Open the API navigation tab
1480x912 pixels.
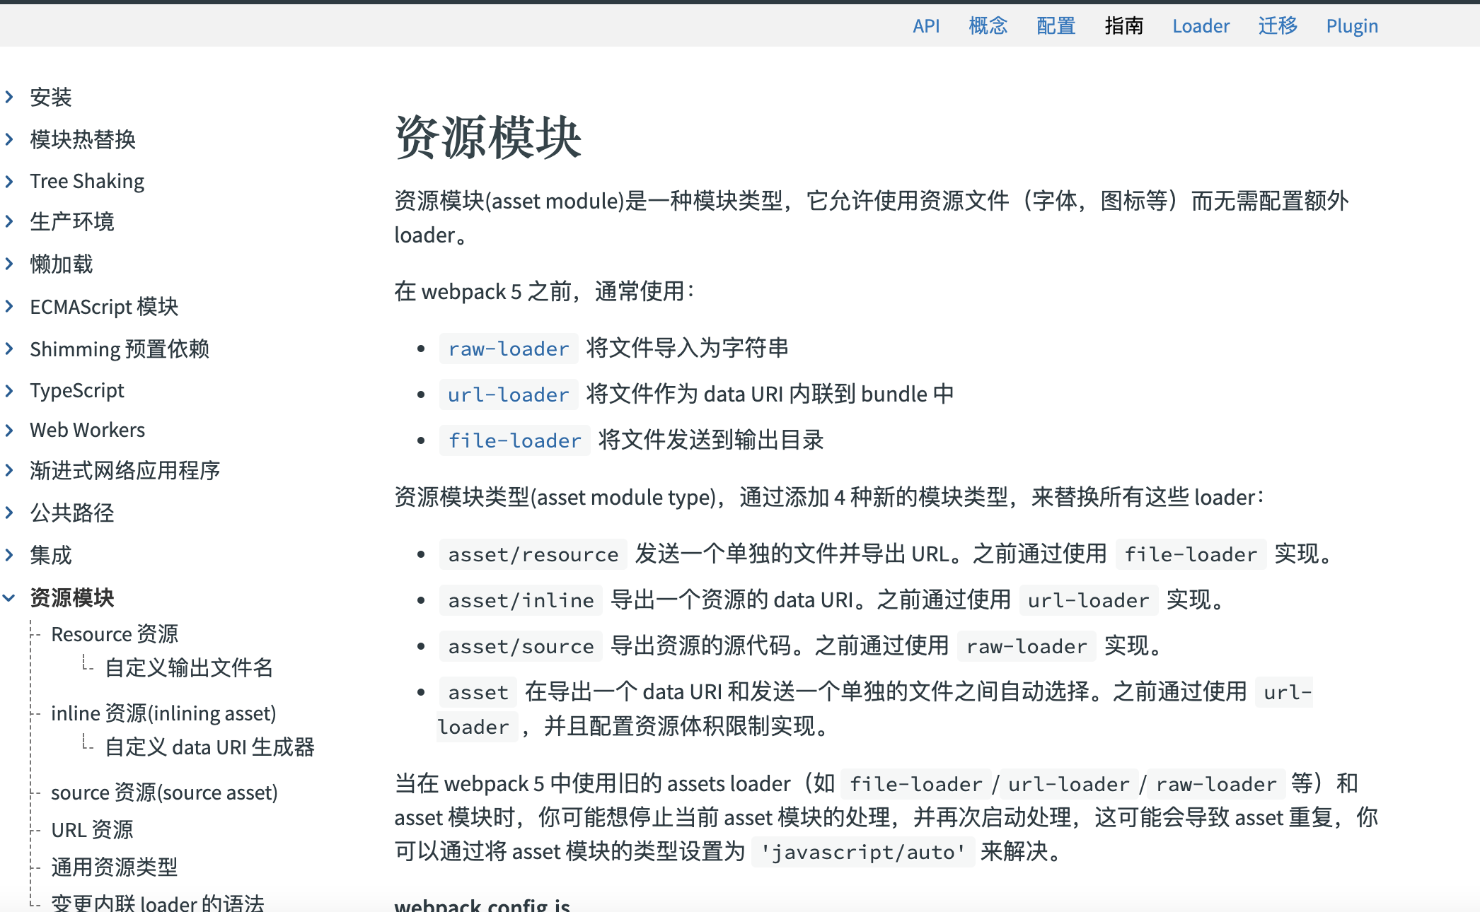point(926,26)
